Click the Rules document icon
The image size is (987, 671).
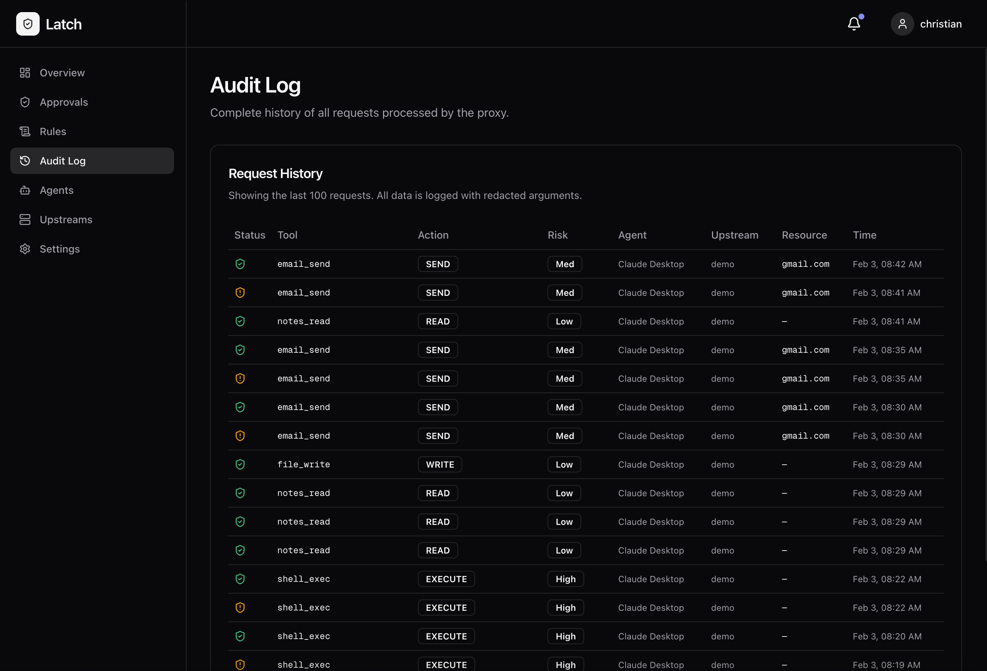[x=25, y=131]
